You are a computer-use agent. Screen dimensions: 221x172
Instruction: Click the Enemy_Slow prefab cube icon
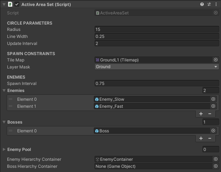click(x=97, y=99)
